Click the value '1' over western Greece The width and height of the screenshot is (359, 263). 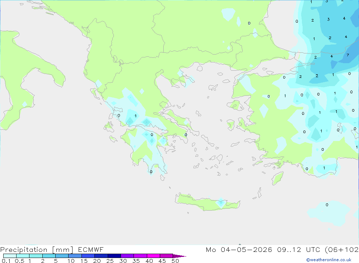pyautogui.click(x=136, y=116)
